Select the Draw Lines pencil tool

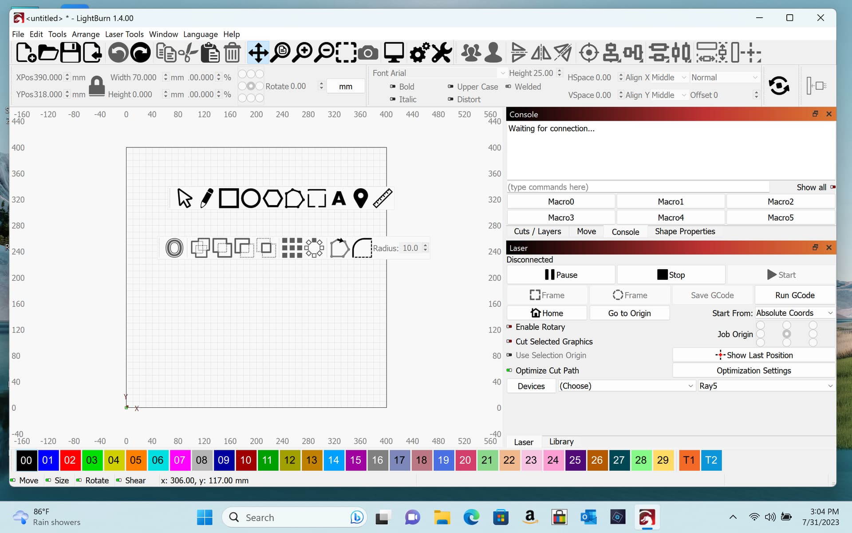click(206, 198)
